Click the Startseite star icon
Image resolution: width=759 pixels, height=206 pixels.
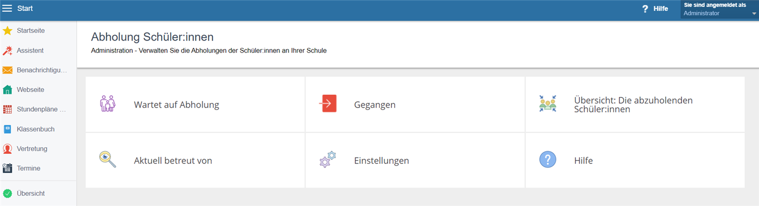pos(7,31)
